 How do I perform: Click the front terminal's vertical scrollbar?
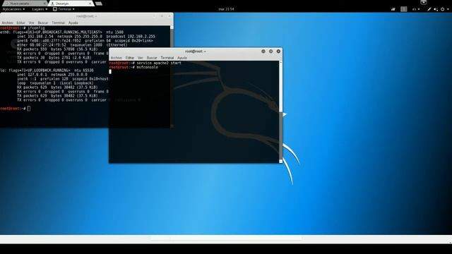click(281, 111)
